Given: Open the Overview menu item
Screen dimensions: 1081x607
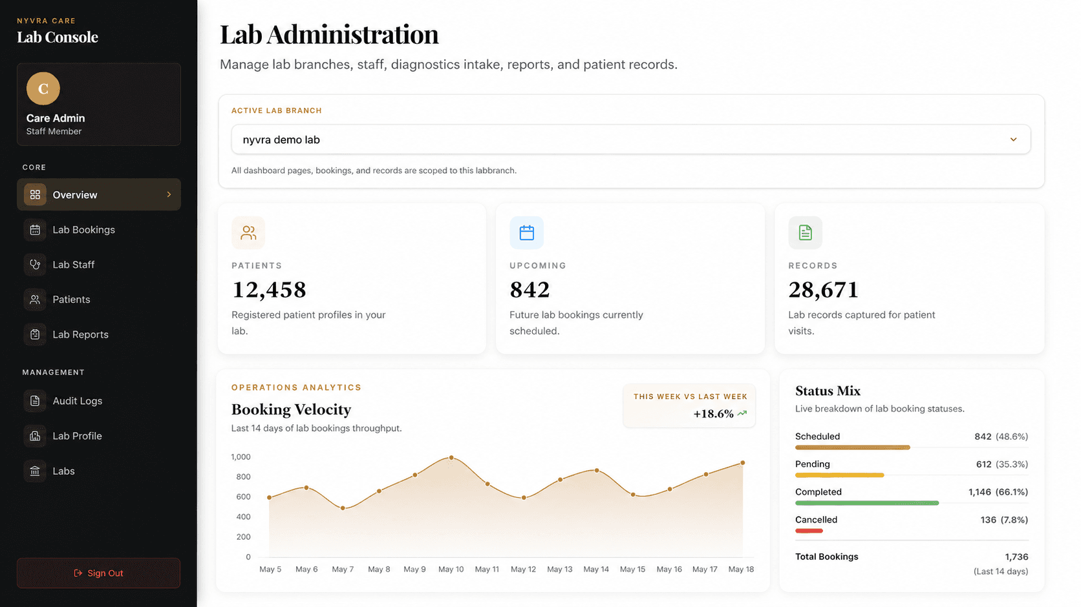Looking at the screenshot, I should point(99,194).
